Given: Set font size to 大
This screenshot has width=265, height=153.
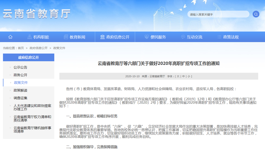Looking at the screenshot, I should (x=178, y=76).
